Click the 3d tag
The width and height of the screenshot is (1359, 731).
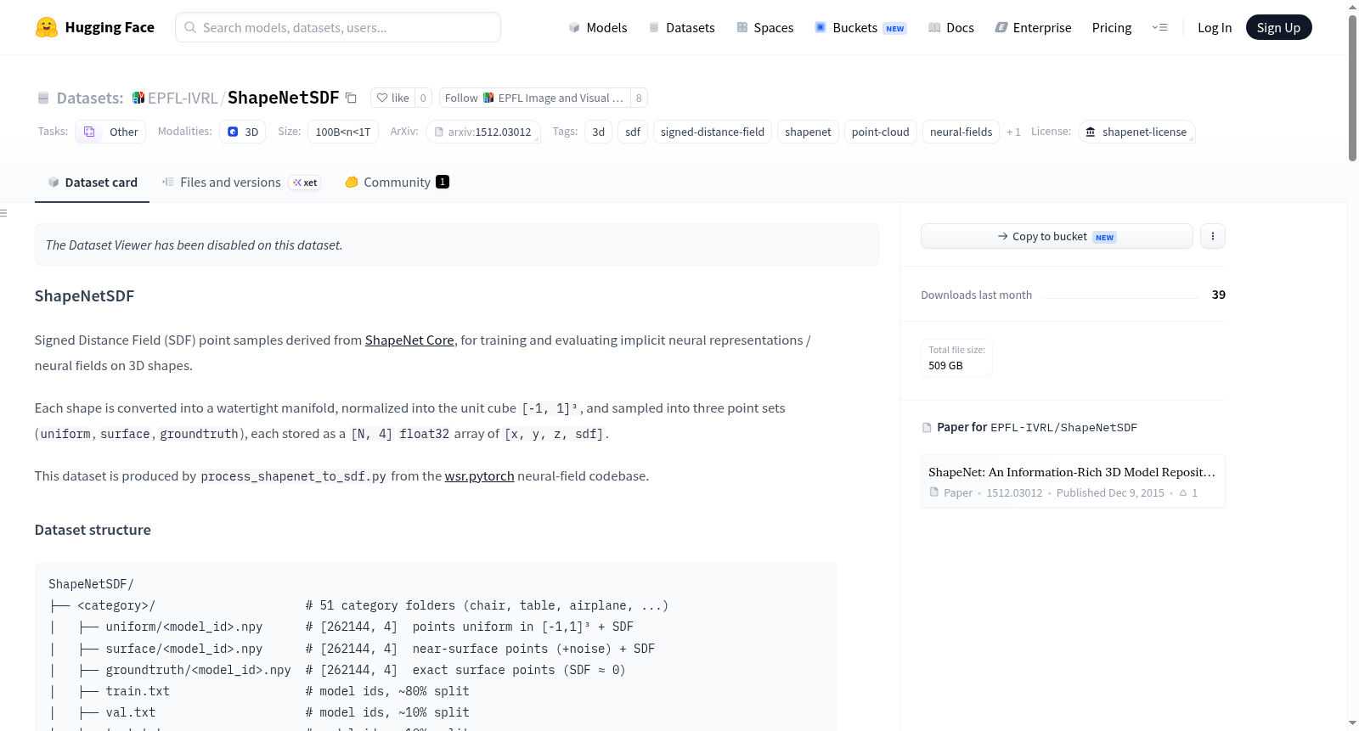tap(599, 132)
